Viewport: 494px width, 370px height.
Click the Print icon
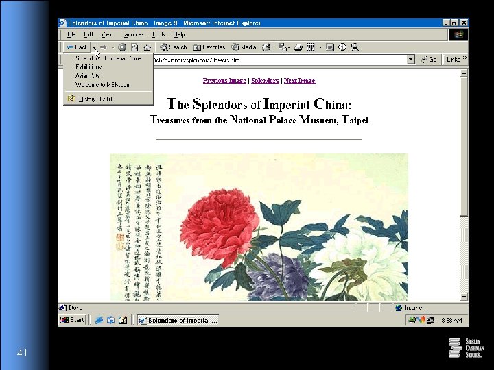pyautogui.click(x=298, y=47)
